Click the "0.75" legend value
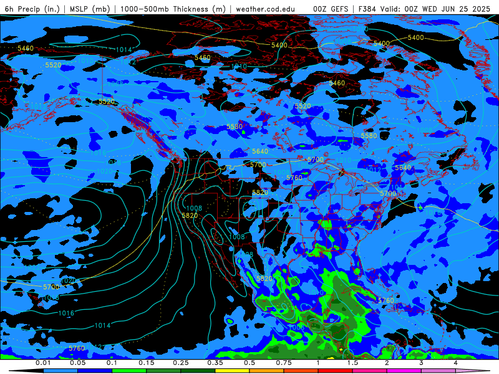The image size is (499, 374). 284,363
